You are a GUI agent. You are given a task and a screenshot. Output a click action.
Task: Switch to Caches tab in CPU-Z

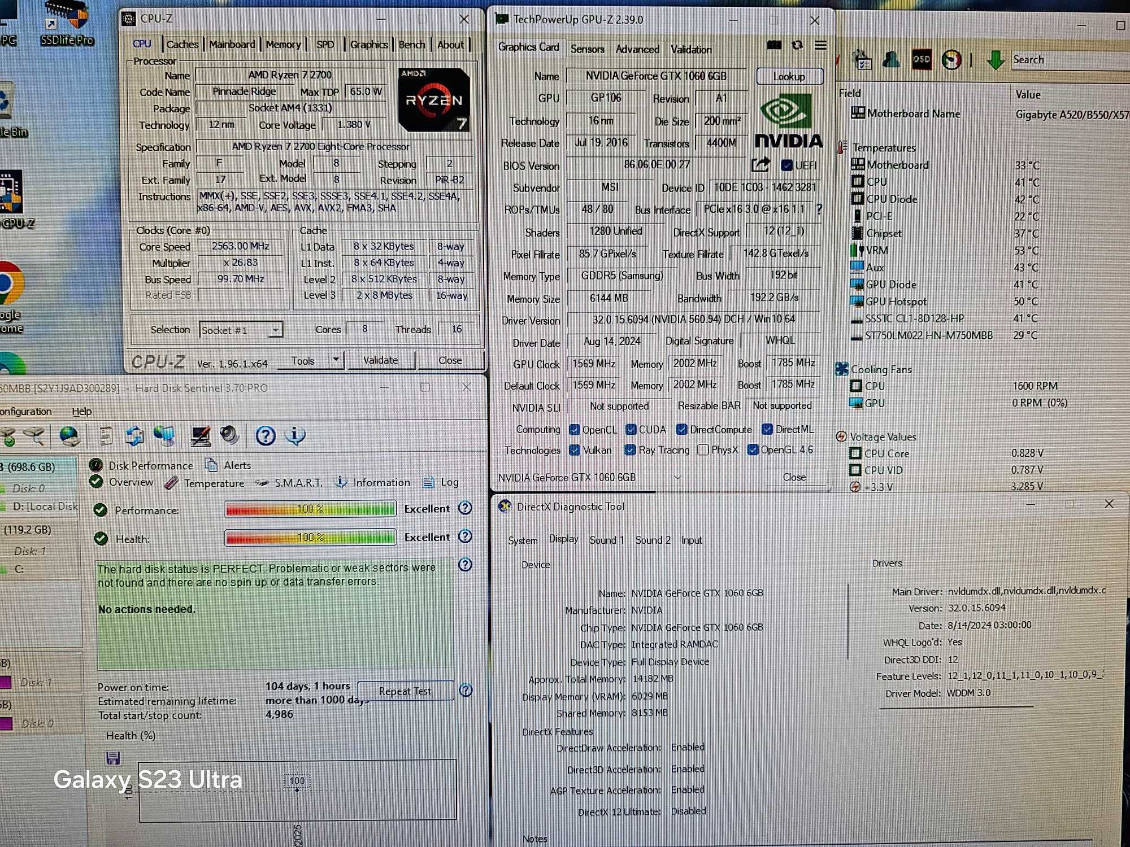(182, 44)
